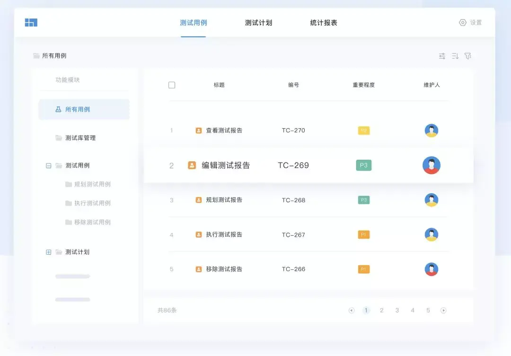Click the blue app logo icon
The width and height of the screenshot is (511, 356).
point(31,22)
